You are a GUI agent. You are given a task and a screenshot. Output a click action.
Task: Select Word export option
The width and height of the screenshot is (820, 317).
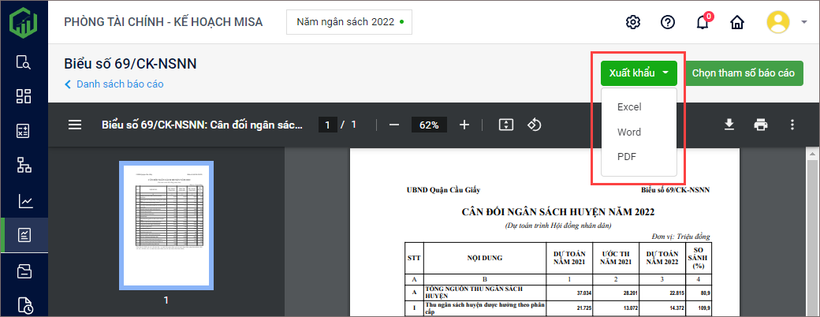629,132
